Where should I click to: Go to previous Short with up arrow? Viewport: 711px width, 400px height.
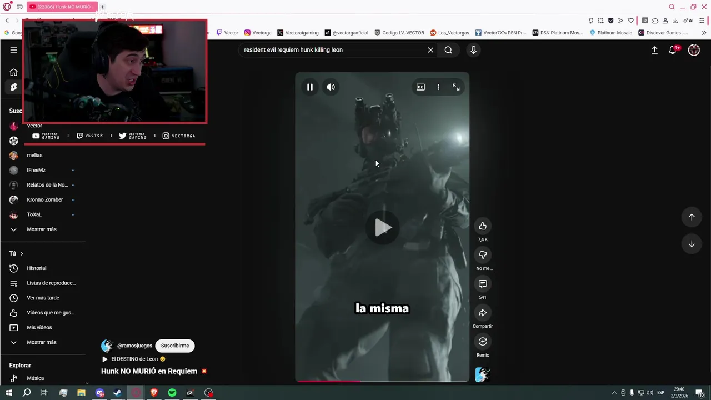692,217
